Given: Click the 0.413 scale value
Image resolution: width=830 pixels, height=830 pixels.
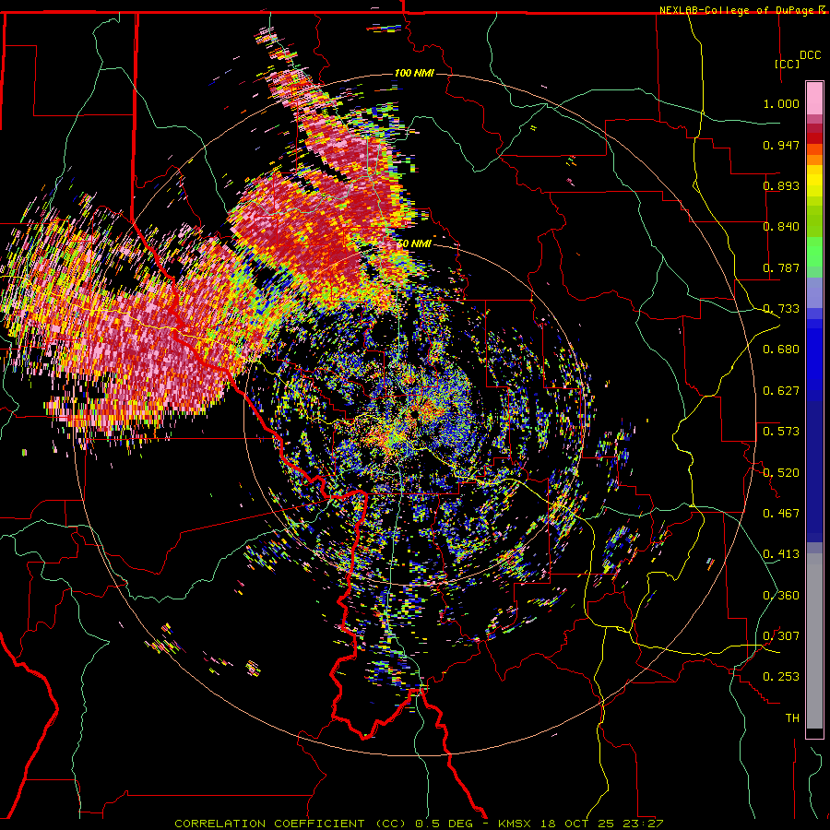Looking at the screenshot, I should click(x=781, y=554).
